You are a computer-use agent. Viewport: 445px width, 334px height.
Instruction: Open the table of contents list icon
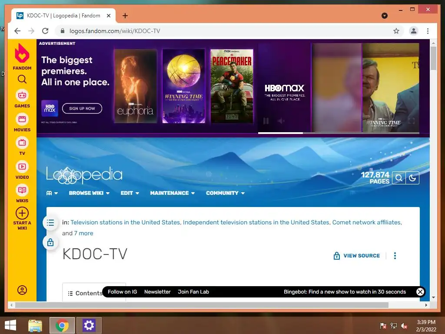tap(50, 223)
